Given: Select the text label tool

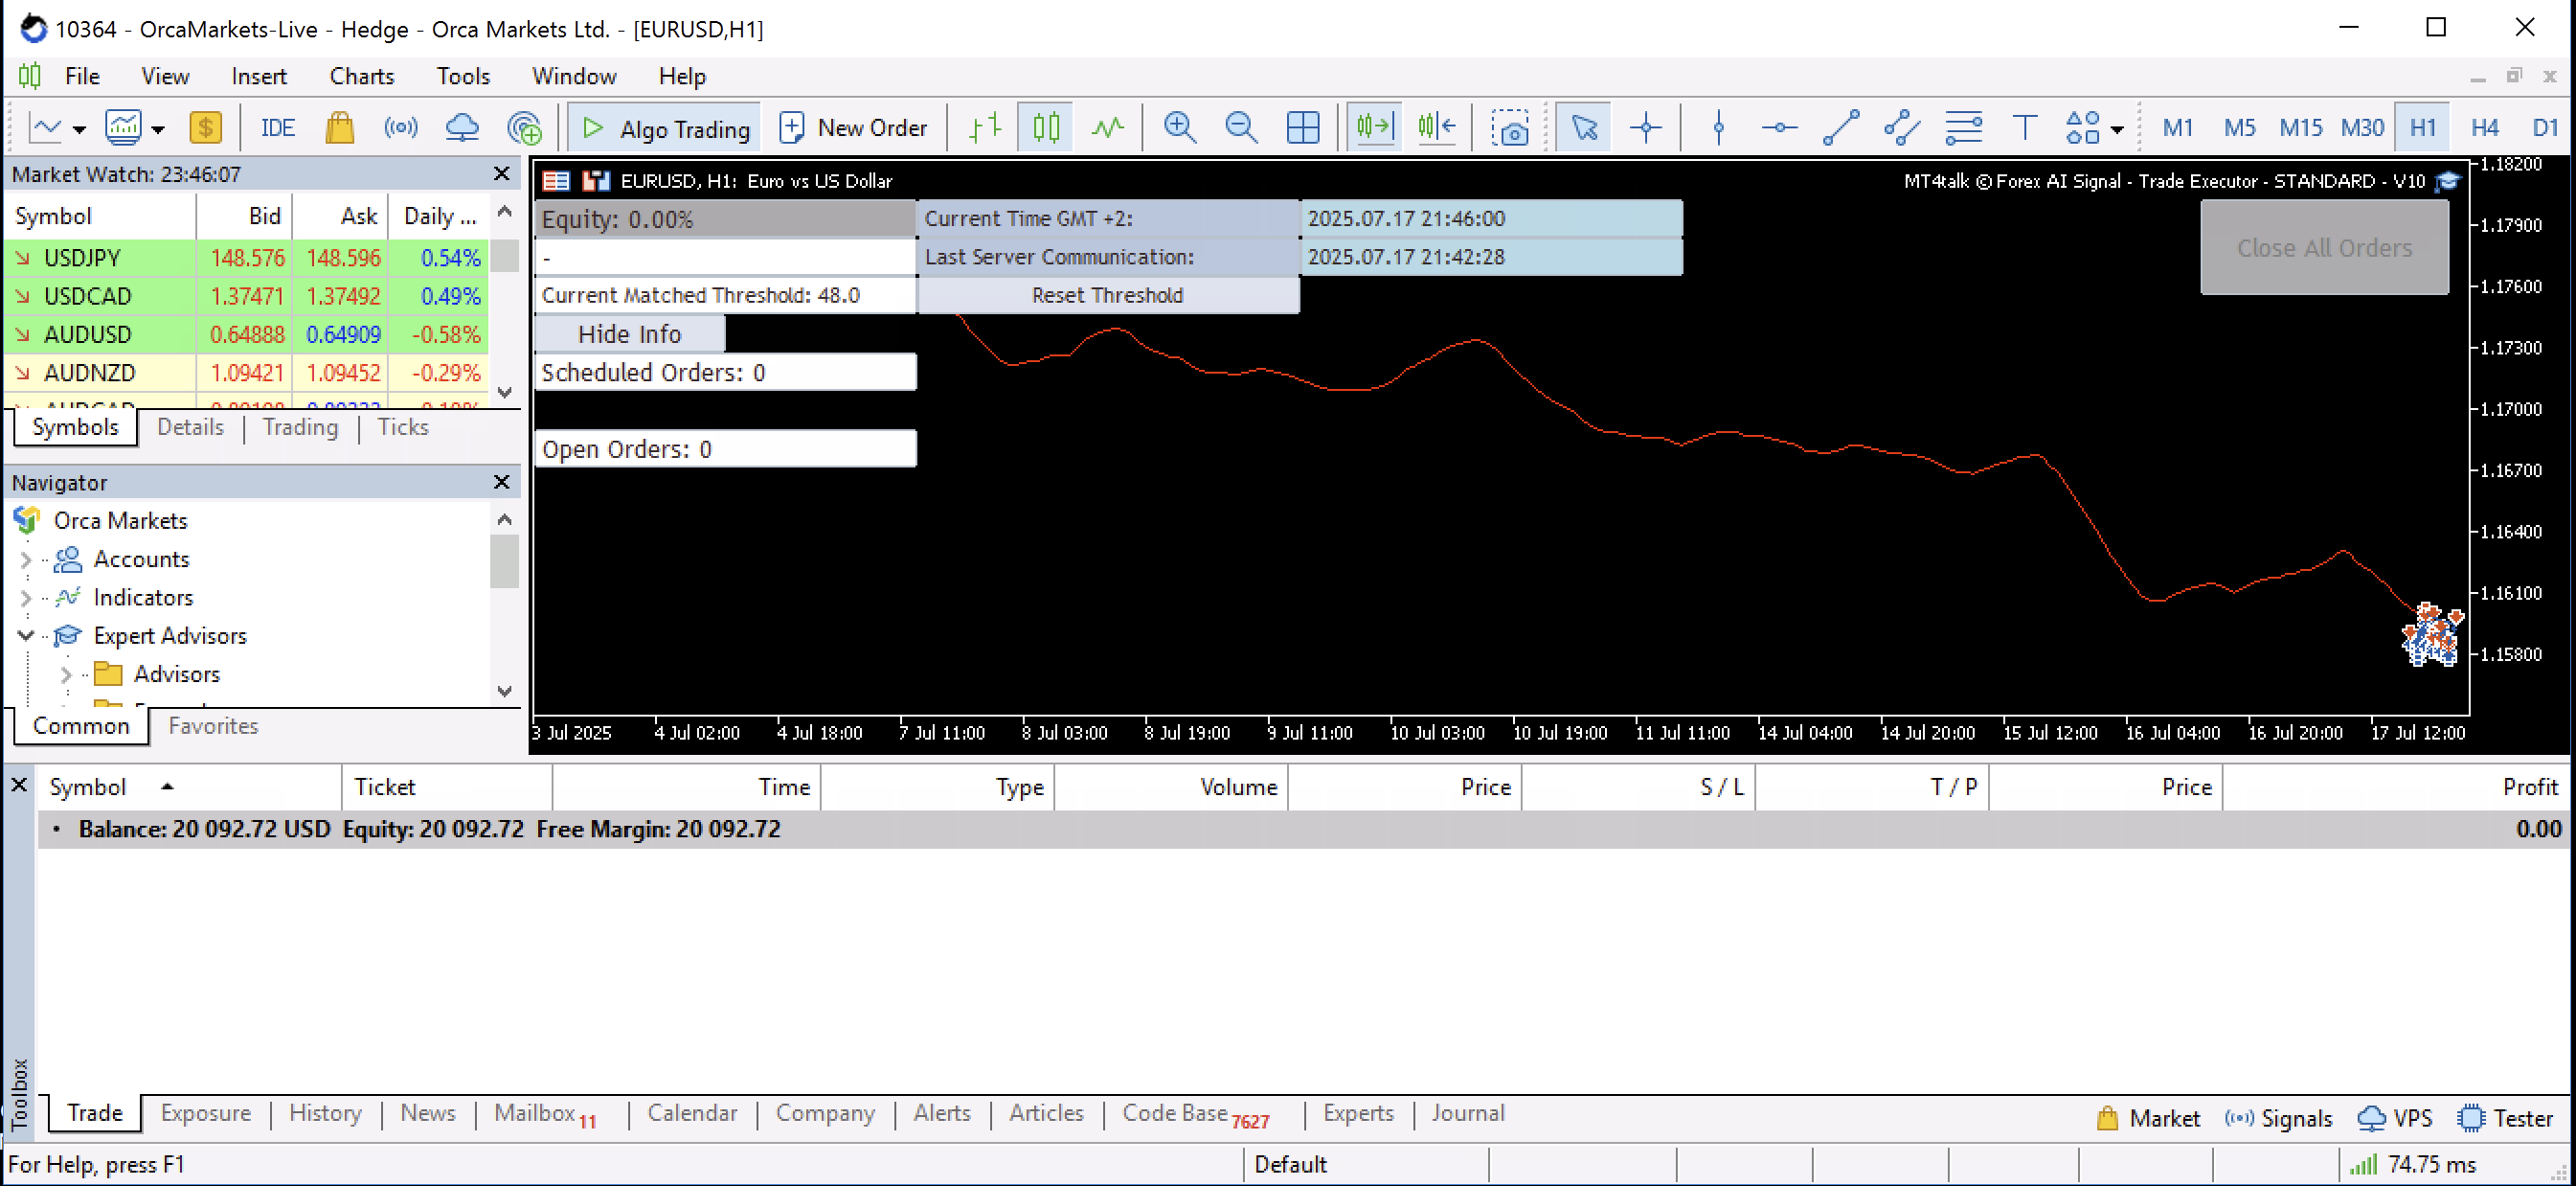Looking at the screenshot, I should (2024, 128).
